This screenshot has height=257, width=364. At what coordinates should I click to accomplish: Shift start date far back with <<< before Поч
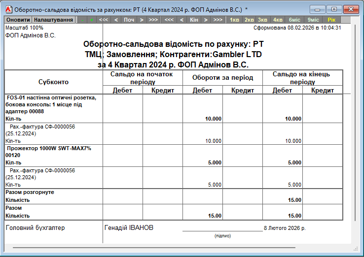click(104, 20)
